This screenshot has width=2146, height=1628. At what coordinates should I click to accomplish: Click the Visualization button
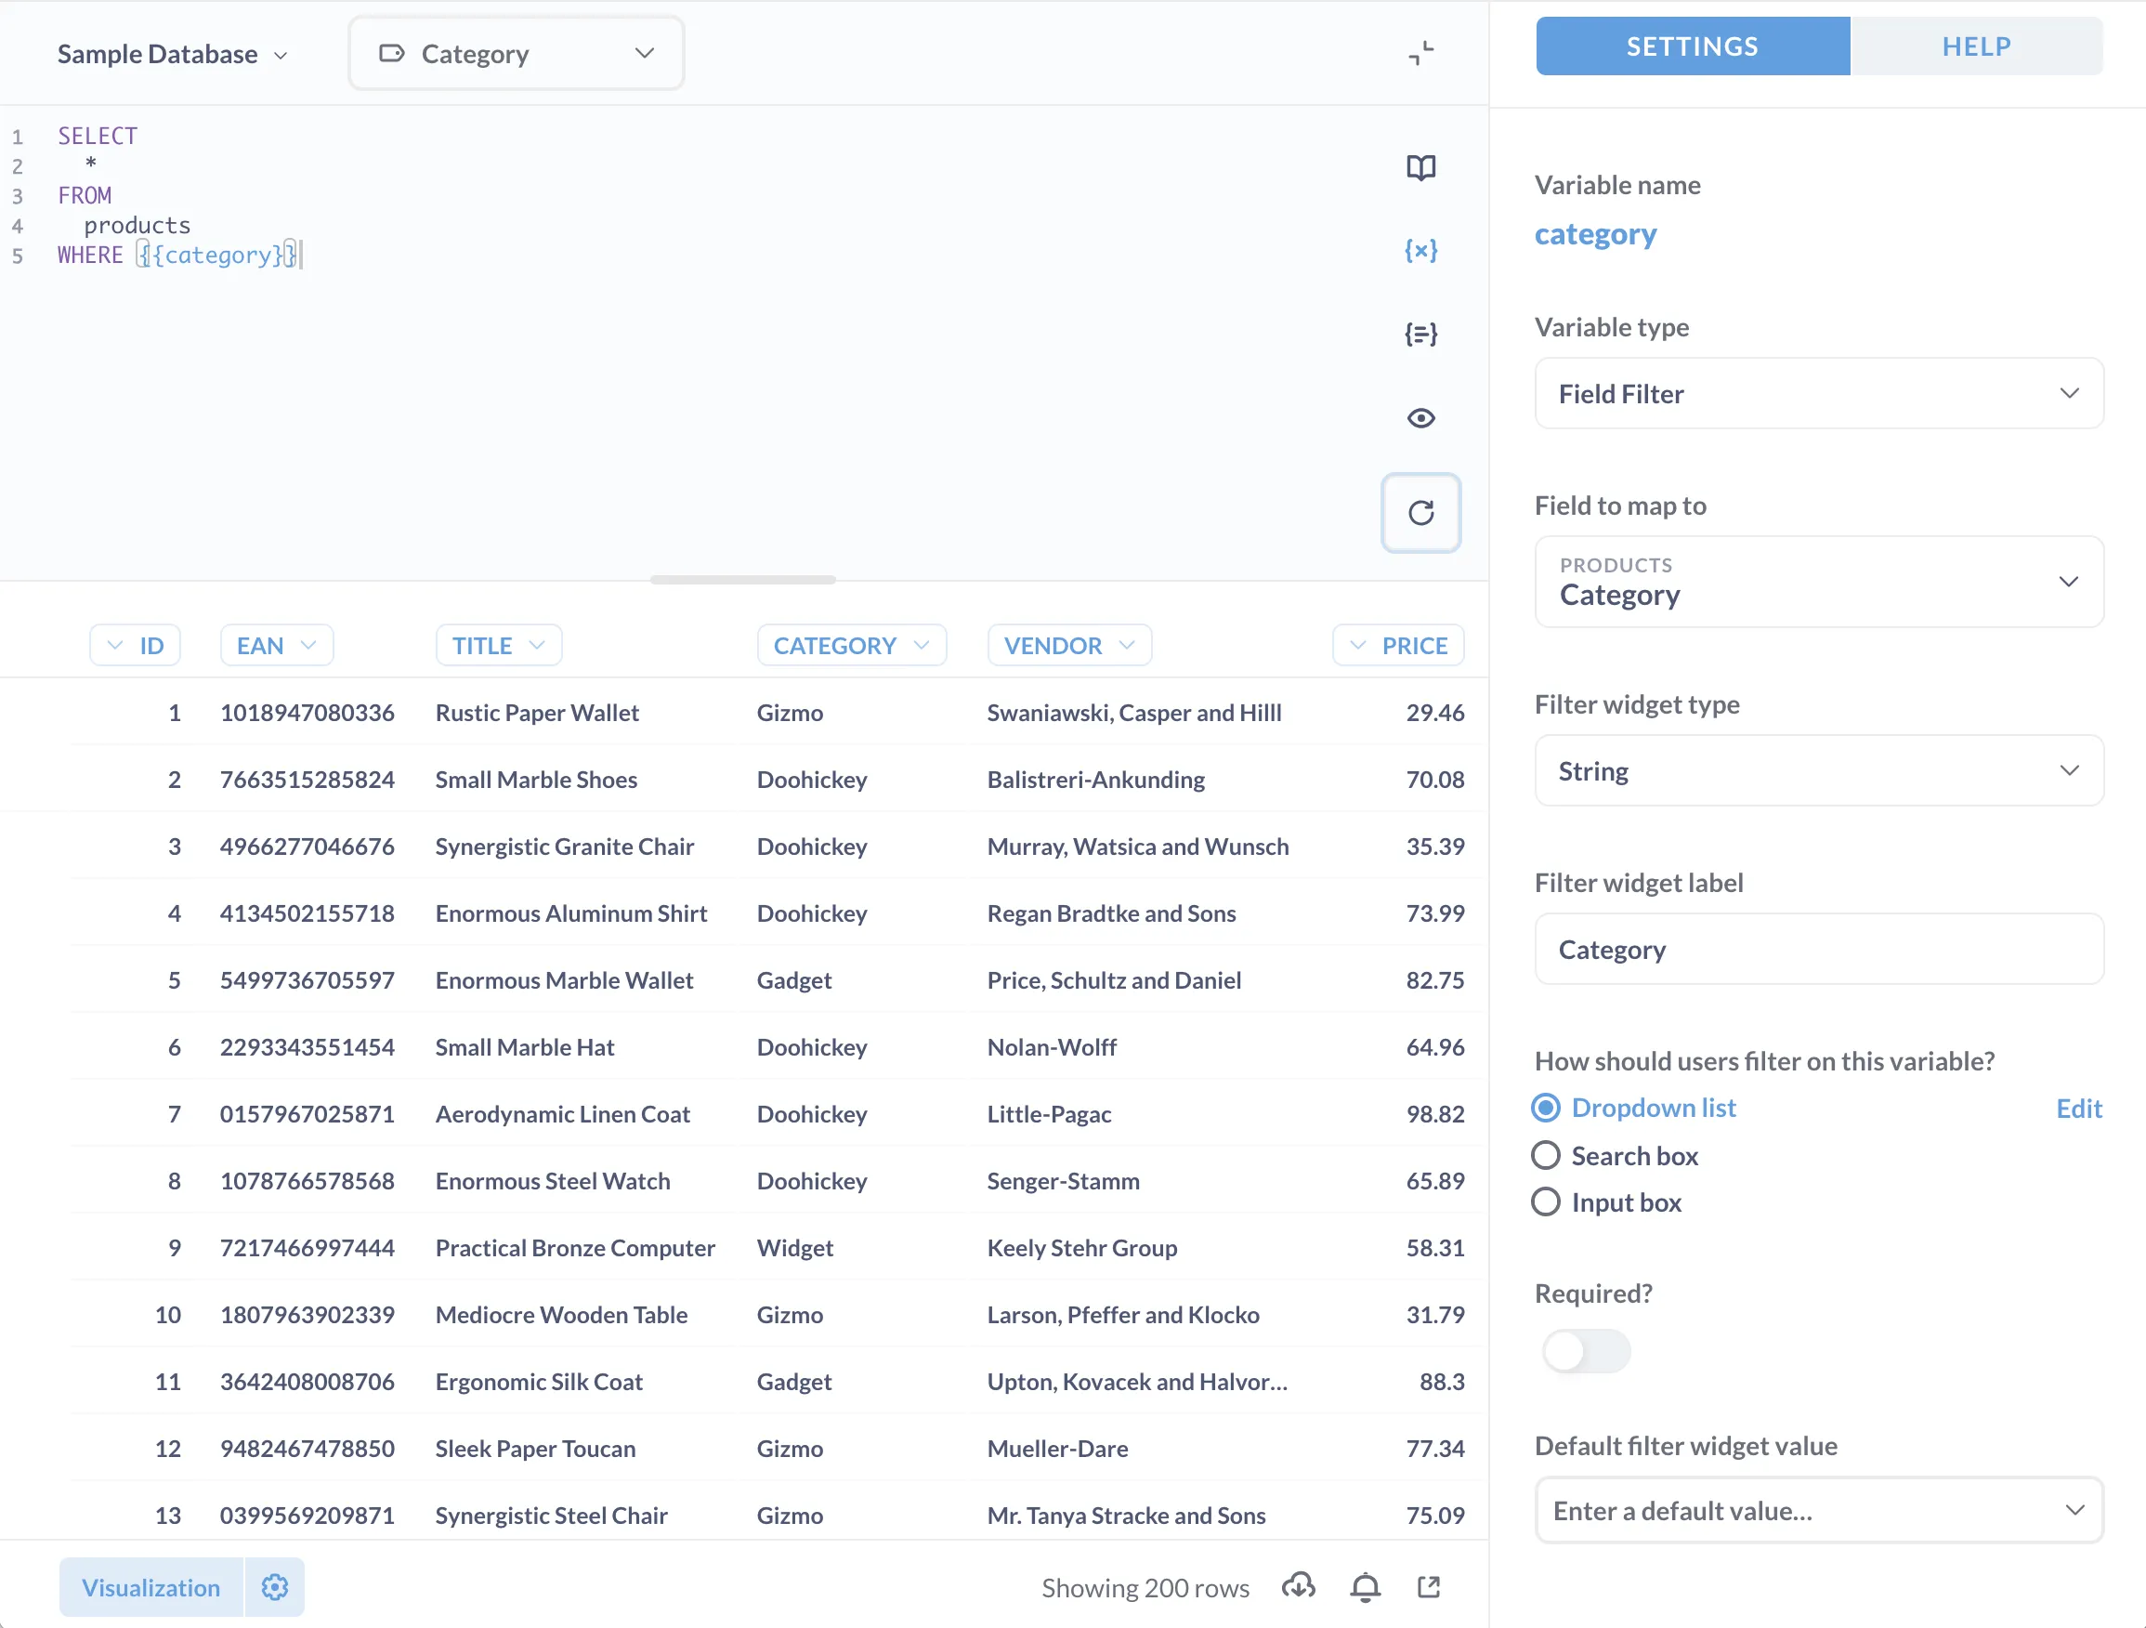click(x=150, y=1586)
